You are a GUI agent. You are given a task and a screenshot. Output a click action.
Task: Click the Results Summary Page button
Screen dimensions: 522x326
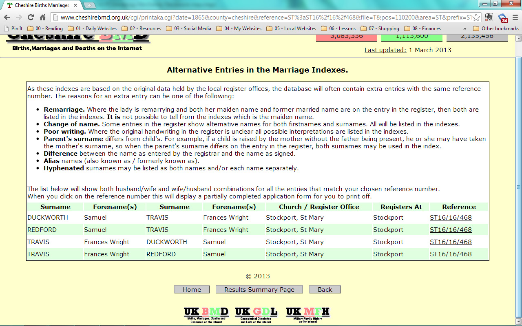tap(259, 289)
